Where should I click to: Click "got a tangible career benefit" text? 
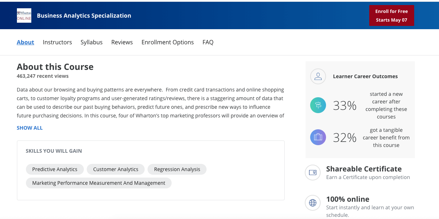[x=386, y=138]
